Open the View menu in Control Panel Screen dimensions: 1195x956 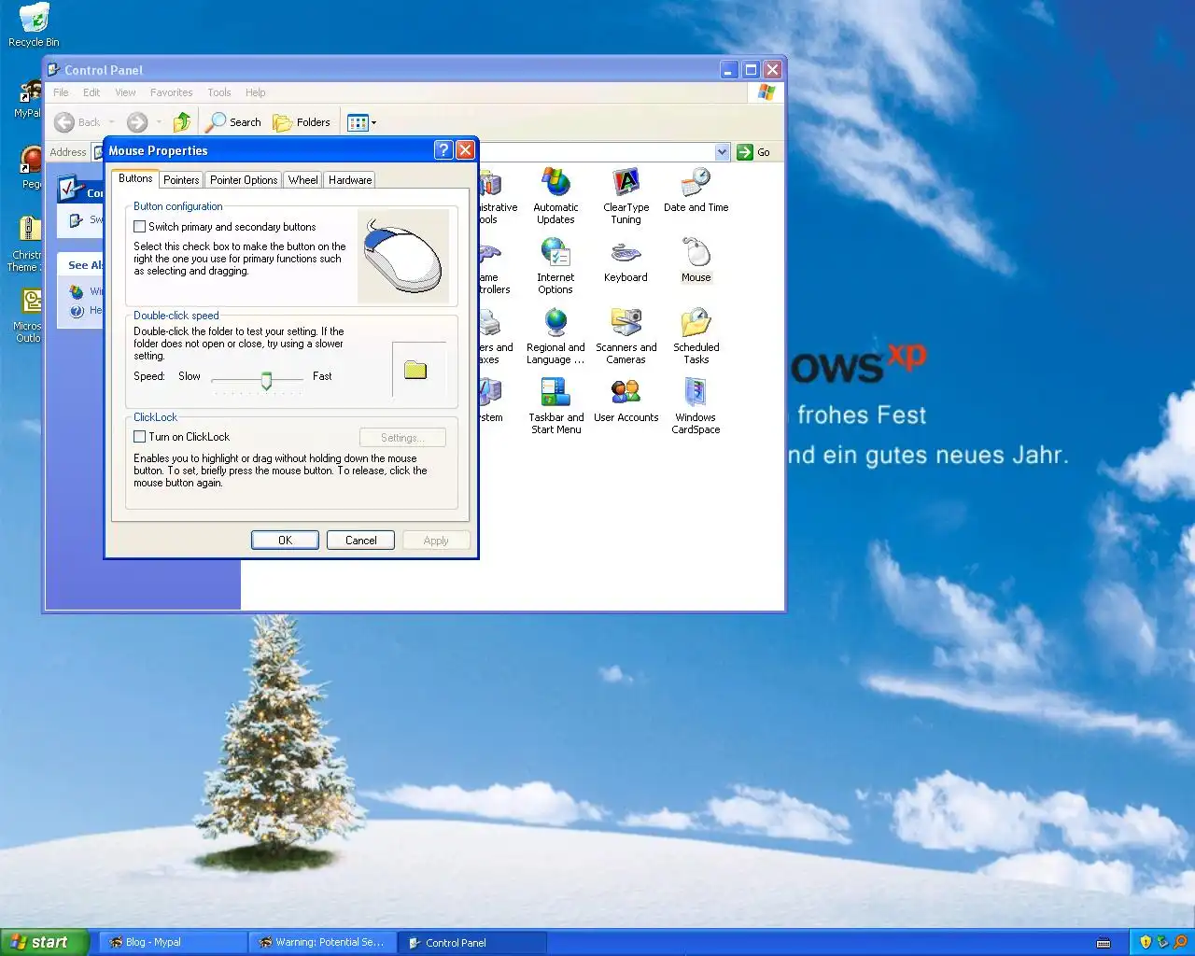125,92
